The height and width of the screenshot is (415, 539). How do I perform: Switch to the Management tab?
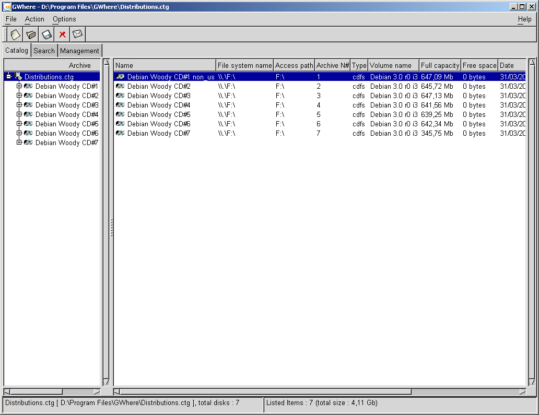(x=79, y=51)
